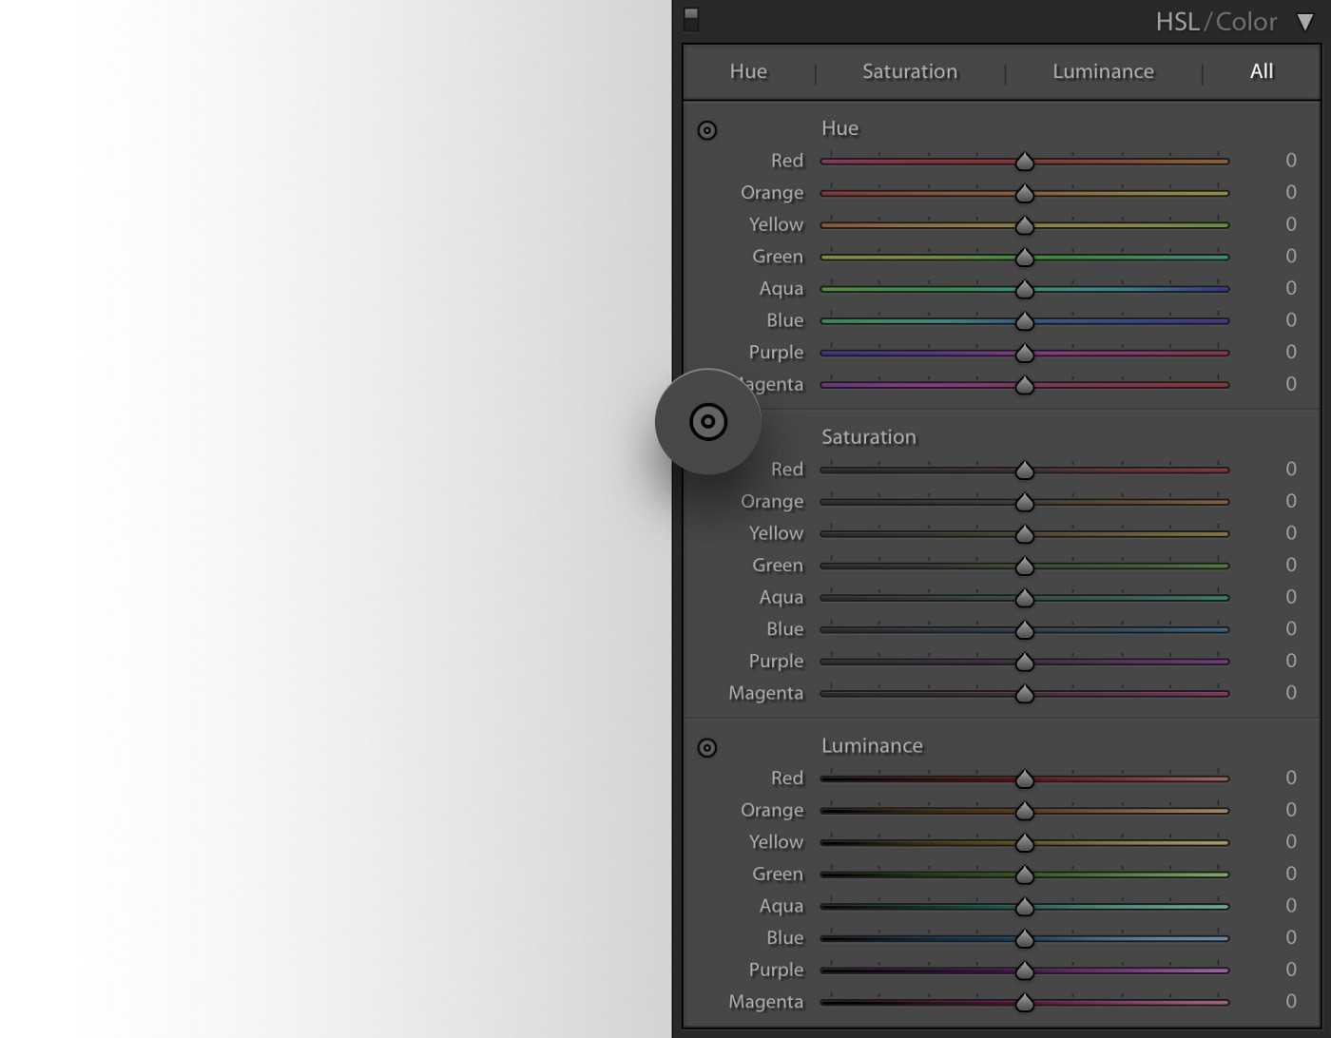This screenshot has height=1038, width=1331.
Task: Click the Green saturation value field
Action: coord(1290,565)
